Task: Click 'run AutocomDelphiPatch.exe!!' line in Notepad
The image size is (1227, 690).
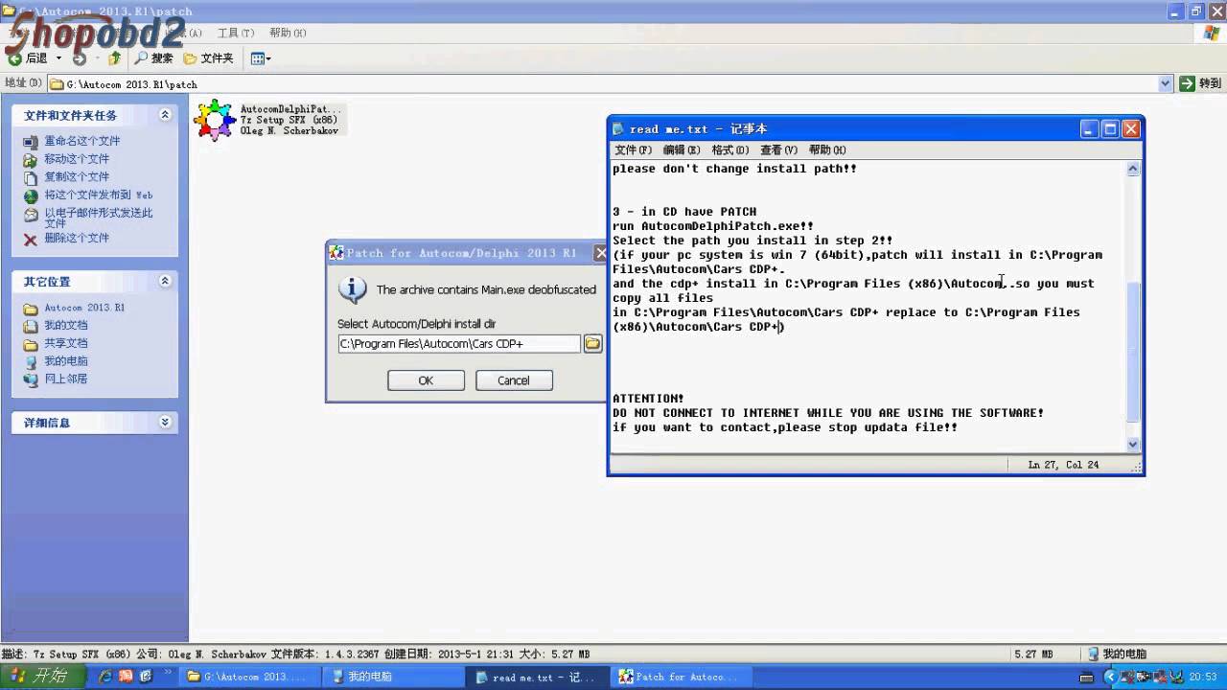Action: [713, 226]
